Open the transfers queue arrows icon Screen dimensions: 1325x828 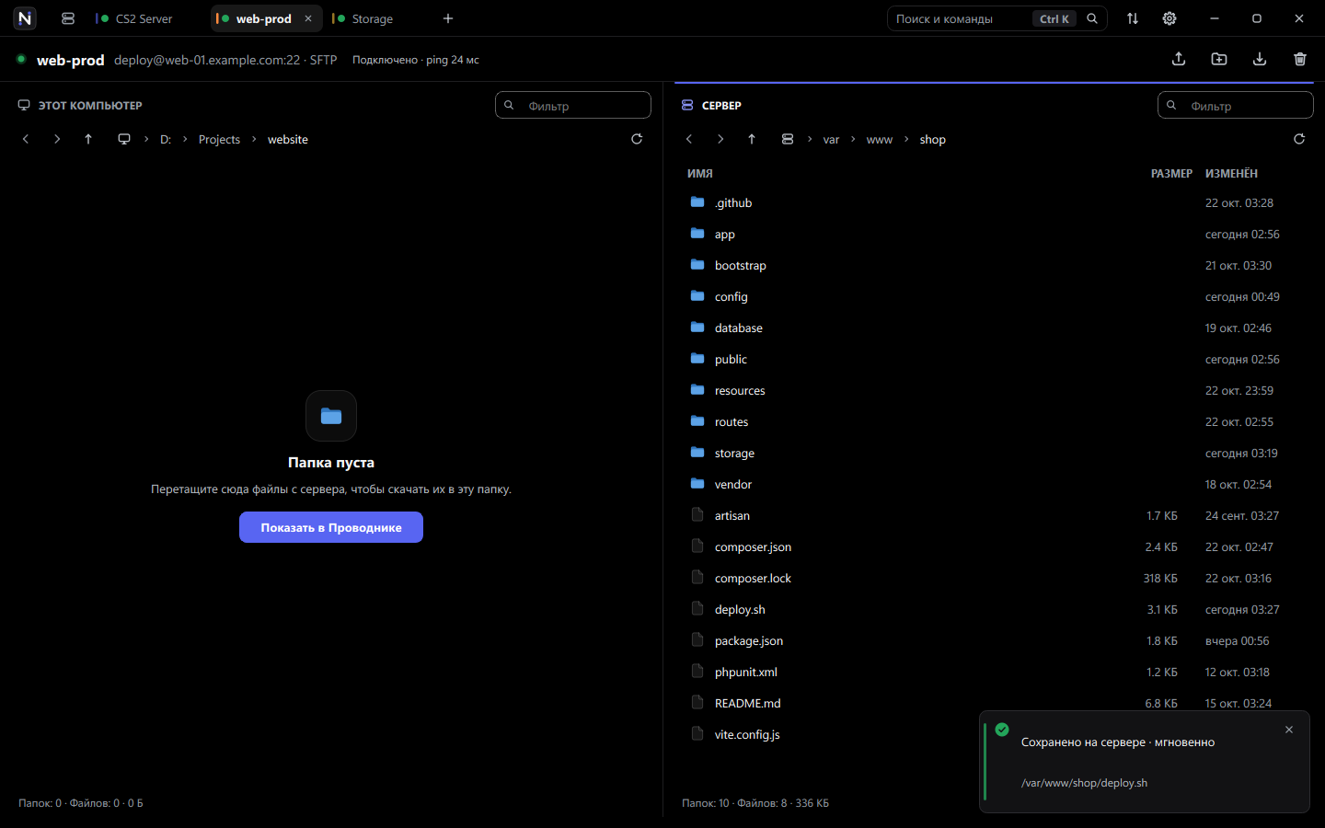point(1133,18)
